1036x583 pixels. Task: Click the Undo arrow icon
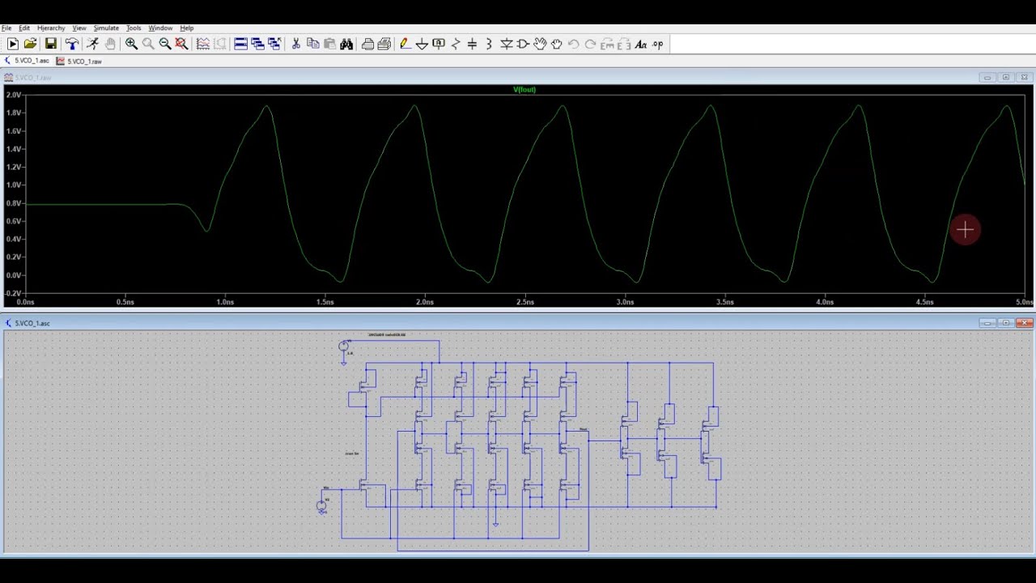(x=574, y=44)
